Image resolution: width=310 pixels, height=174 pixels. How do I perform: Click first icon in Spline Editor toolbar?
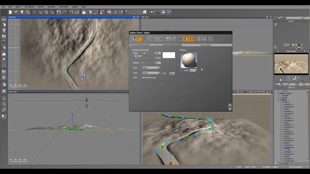134,39
